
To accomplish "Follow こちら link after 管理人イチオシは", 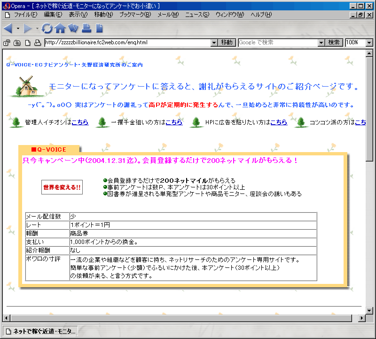I will coord(80,122).
